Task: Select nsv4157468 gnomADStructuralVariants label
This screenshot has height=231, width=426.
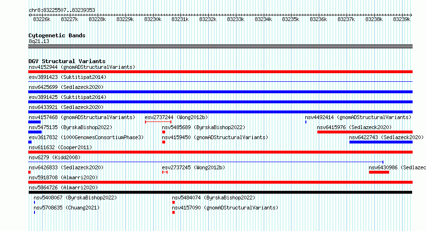Action: [82, 117]
